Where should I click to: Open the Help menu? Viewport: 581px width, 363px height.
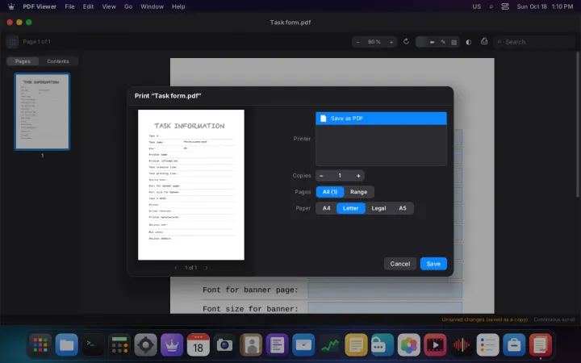pyautogui.click(x=178, y=6)
